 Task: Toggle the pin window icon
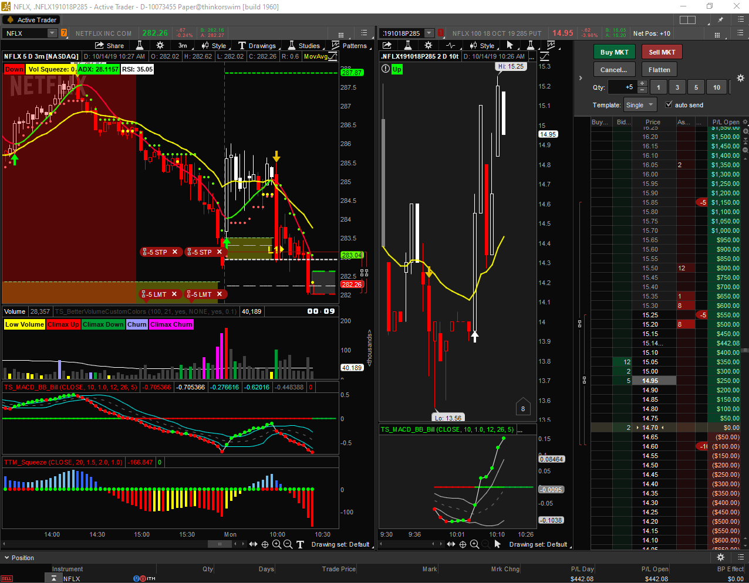click(721, 20)
